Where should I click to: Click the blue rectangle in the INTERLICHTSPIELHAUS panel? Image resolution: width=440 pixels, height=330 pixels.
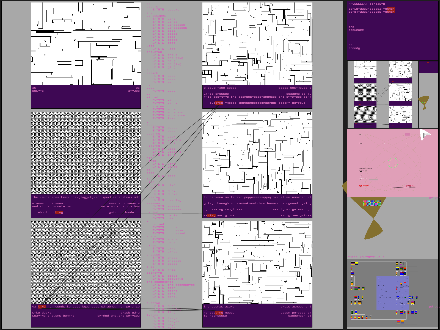pos(392,293)
